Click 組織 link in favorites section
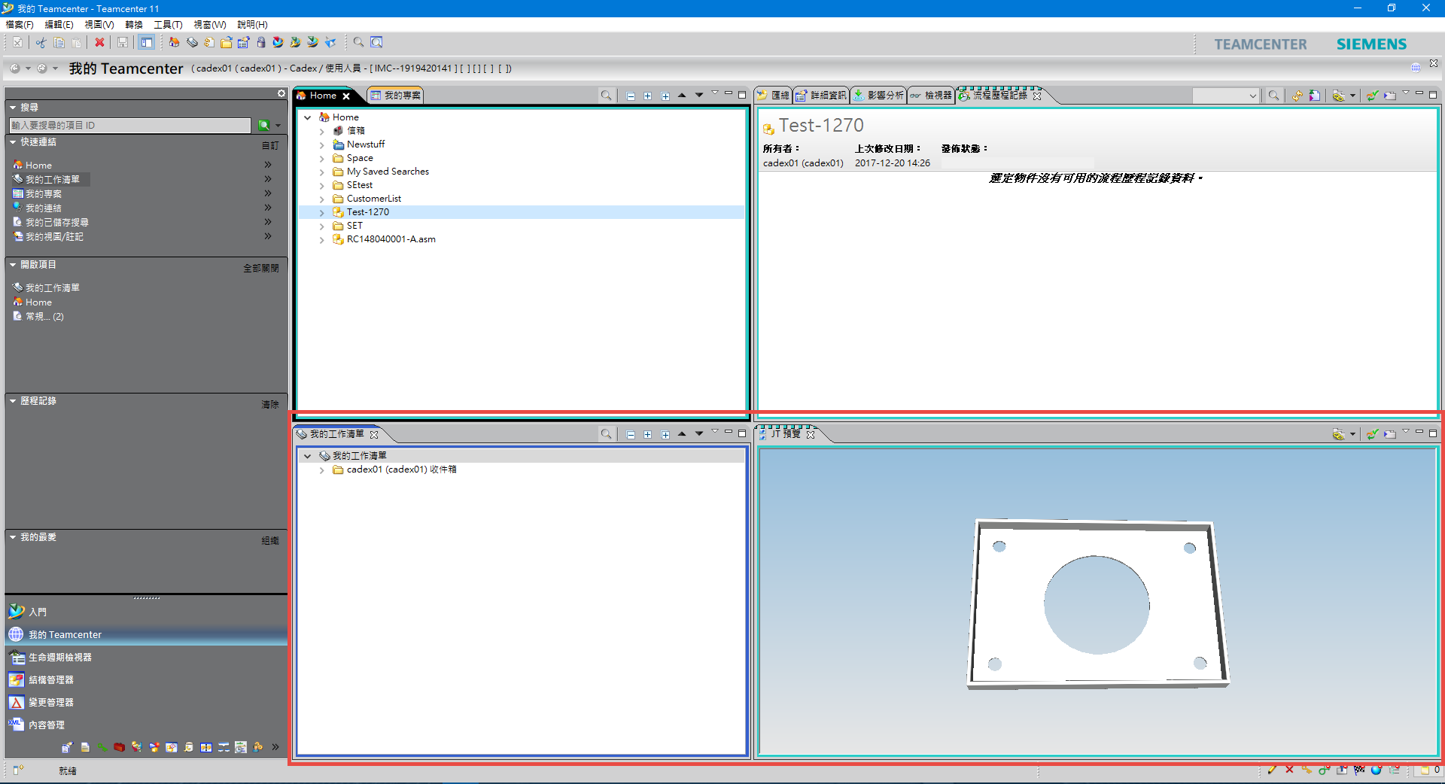The image size is (1445, 784). [x=270, y=541]
